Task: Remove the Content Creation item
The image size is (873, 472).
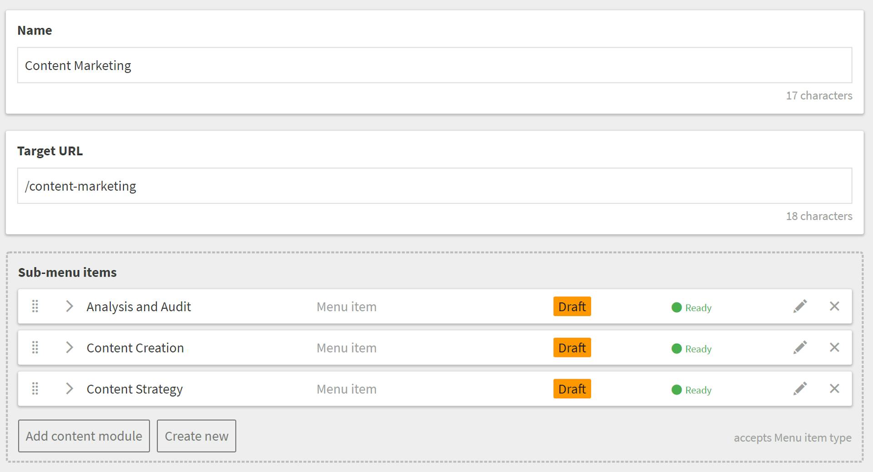Action: pos(834,347)
